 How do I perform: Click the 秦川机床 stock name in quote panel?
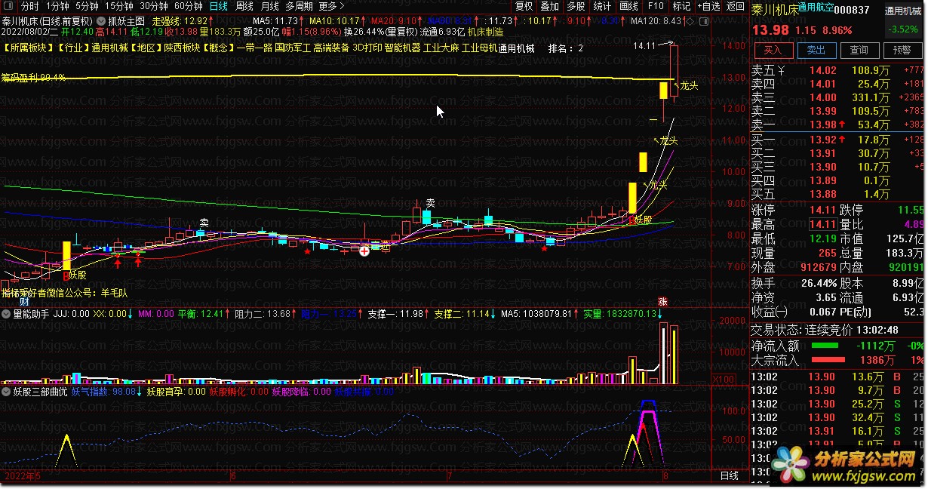[x=773, y=10]
